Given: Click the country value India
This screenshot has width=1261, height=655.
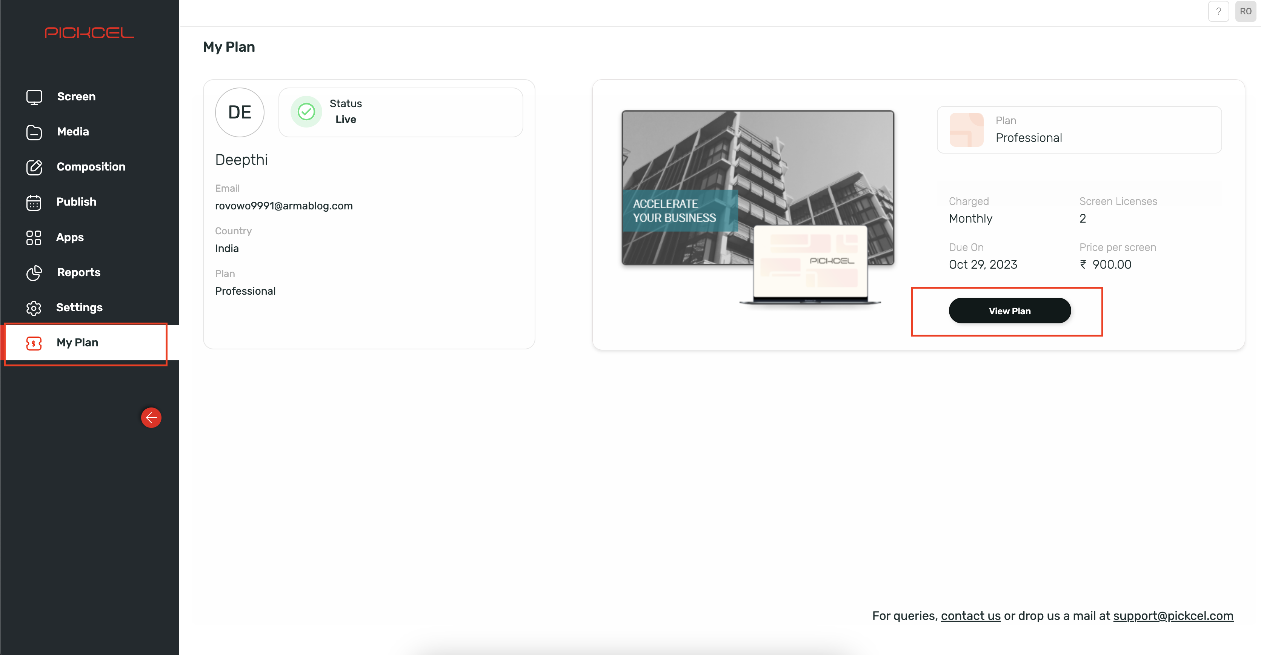Looking at the screenshot, I should (x=227, y=249).
